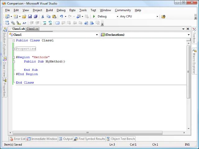Image resolution: width=199 pixels, height=149 pixels.
Task: Click Display an Object Member List icon
Action: coord(7,23)
